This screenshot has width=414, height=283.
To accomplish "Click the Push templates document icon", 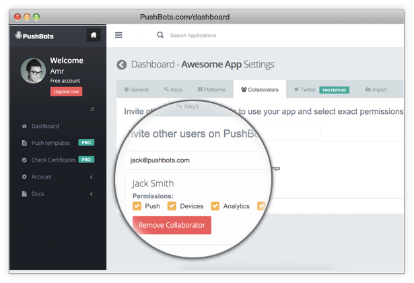I will (24, 143).
